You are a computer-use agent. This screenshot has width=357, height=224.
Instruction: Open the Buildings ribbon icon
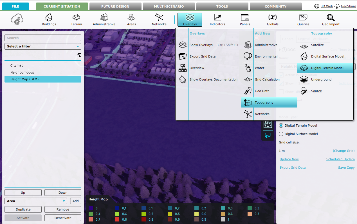click(x=49, y=20)
